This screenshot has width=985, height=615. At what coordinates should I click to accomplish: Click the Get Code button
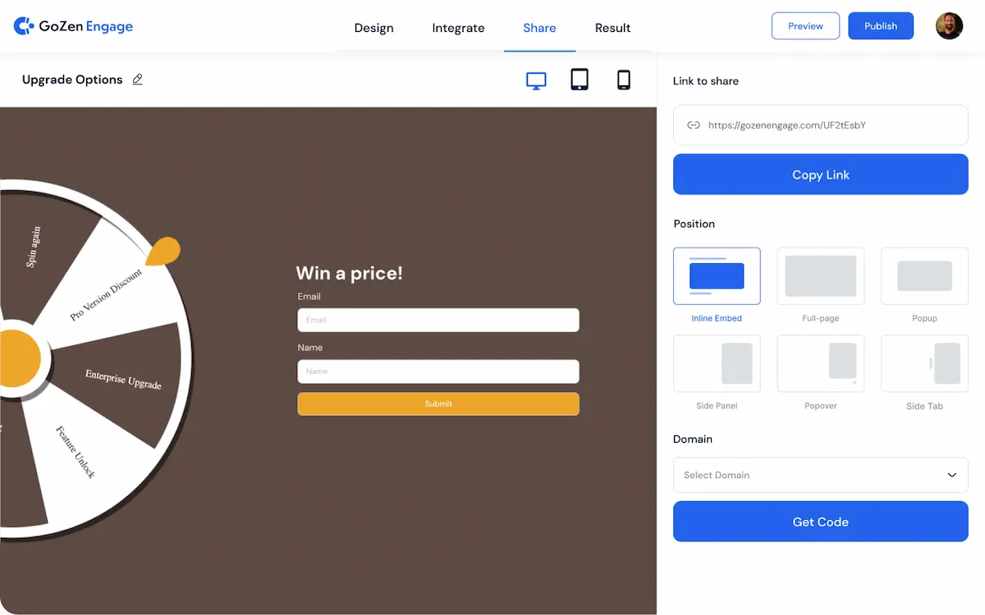820,522
